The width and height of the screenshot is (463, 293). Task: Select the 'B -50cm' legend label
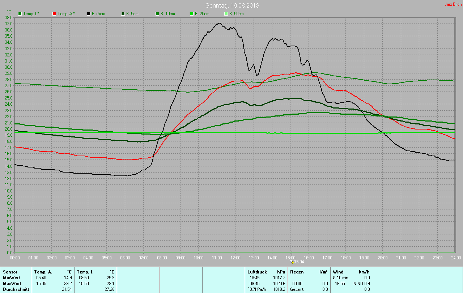pyautogui.click(x=237, y=14)
